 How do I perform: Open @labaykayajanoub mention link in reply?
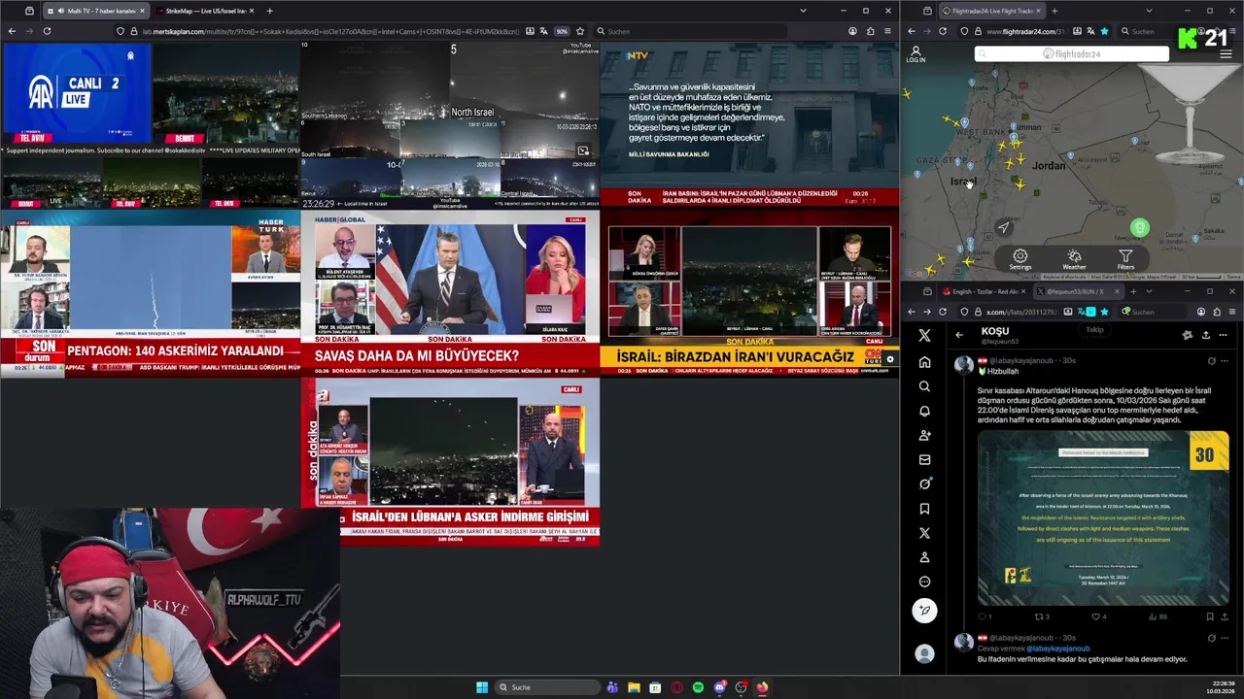[x=1058, y=649]
